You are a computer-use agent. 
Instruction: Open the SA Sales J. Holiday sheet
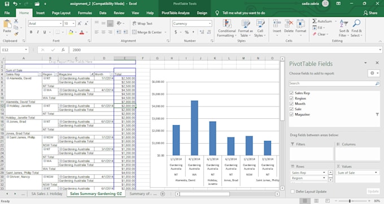click(x=47, y=194)
